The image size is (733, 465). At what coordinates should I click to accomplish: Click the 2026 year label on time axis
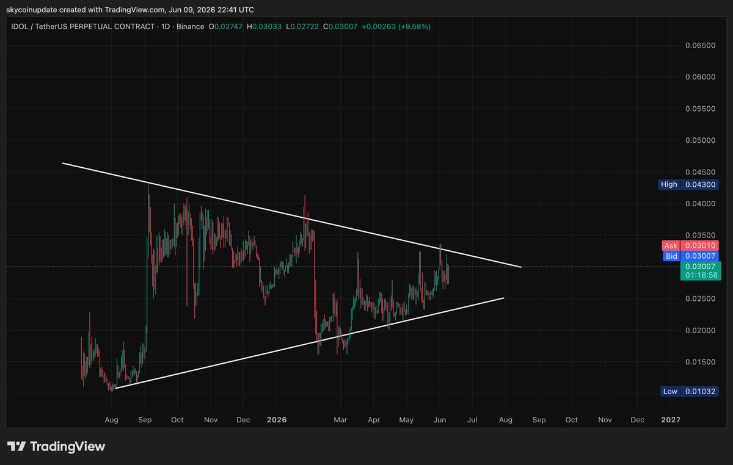276,420
